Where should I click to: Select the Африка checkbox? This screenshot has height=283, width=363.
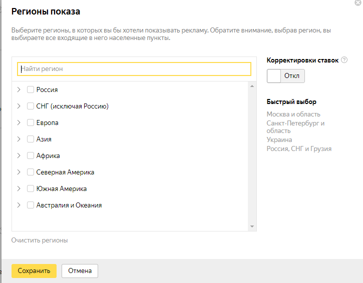click(x=31, y=155)
